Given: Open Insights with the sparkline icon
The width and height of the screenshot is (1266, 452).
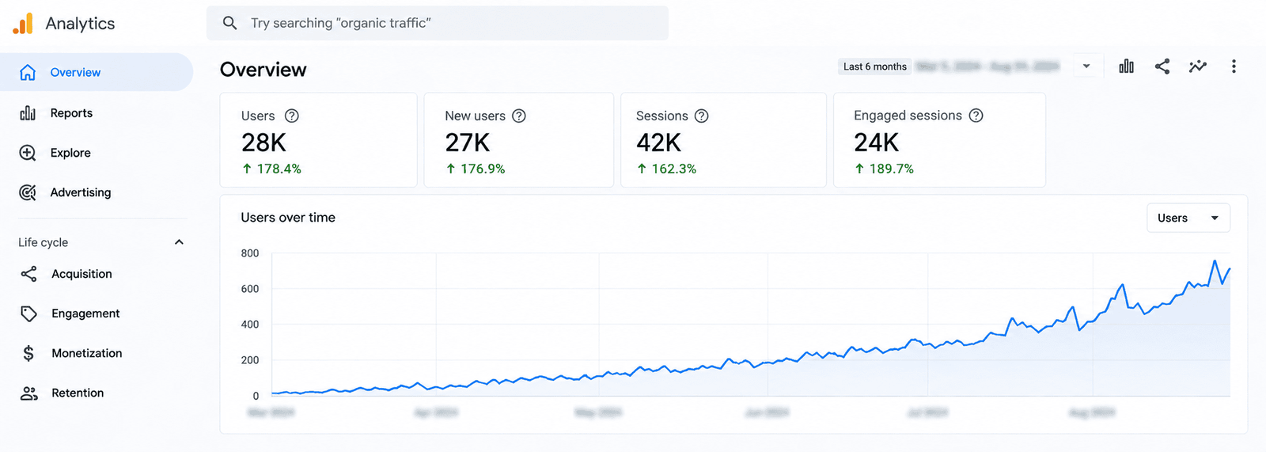Looking at the screenshot, I should click(1198, 66).
